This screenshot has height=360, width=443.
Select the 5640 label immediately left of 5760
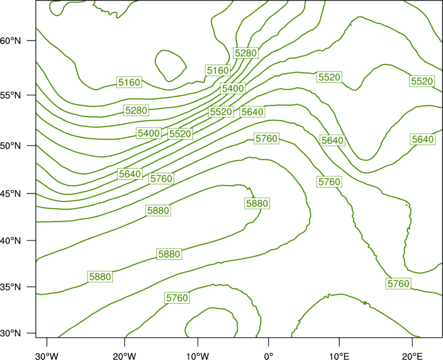pos(130,174)
